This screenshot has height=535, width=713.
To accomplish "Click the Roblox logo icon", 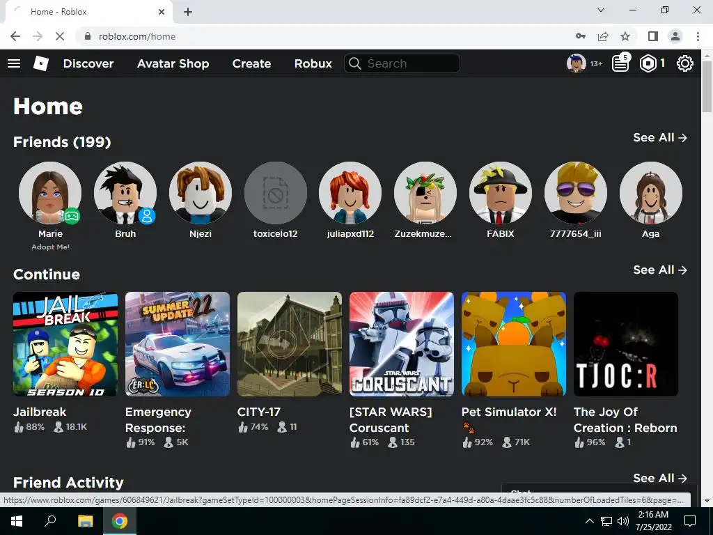I will [x=41, y=63].
